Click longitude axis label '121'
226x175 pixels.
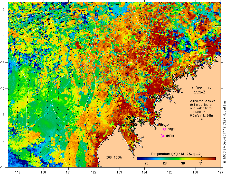pyautogui.click(x=69, y=172)
